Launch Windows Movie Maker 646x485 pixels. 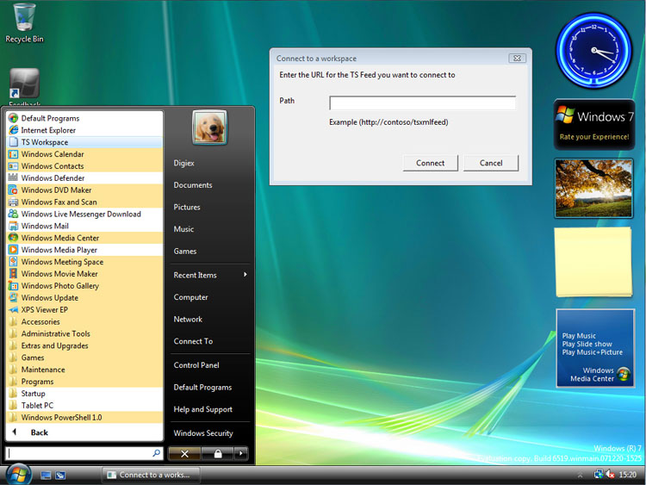(x=84, y=274)
